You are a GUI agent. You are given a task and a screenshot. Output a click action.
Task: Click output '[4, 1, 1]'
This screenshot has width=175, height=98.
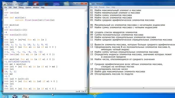coord(10,71)
